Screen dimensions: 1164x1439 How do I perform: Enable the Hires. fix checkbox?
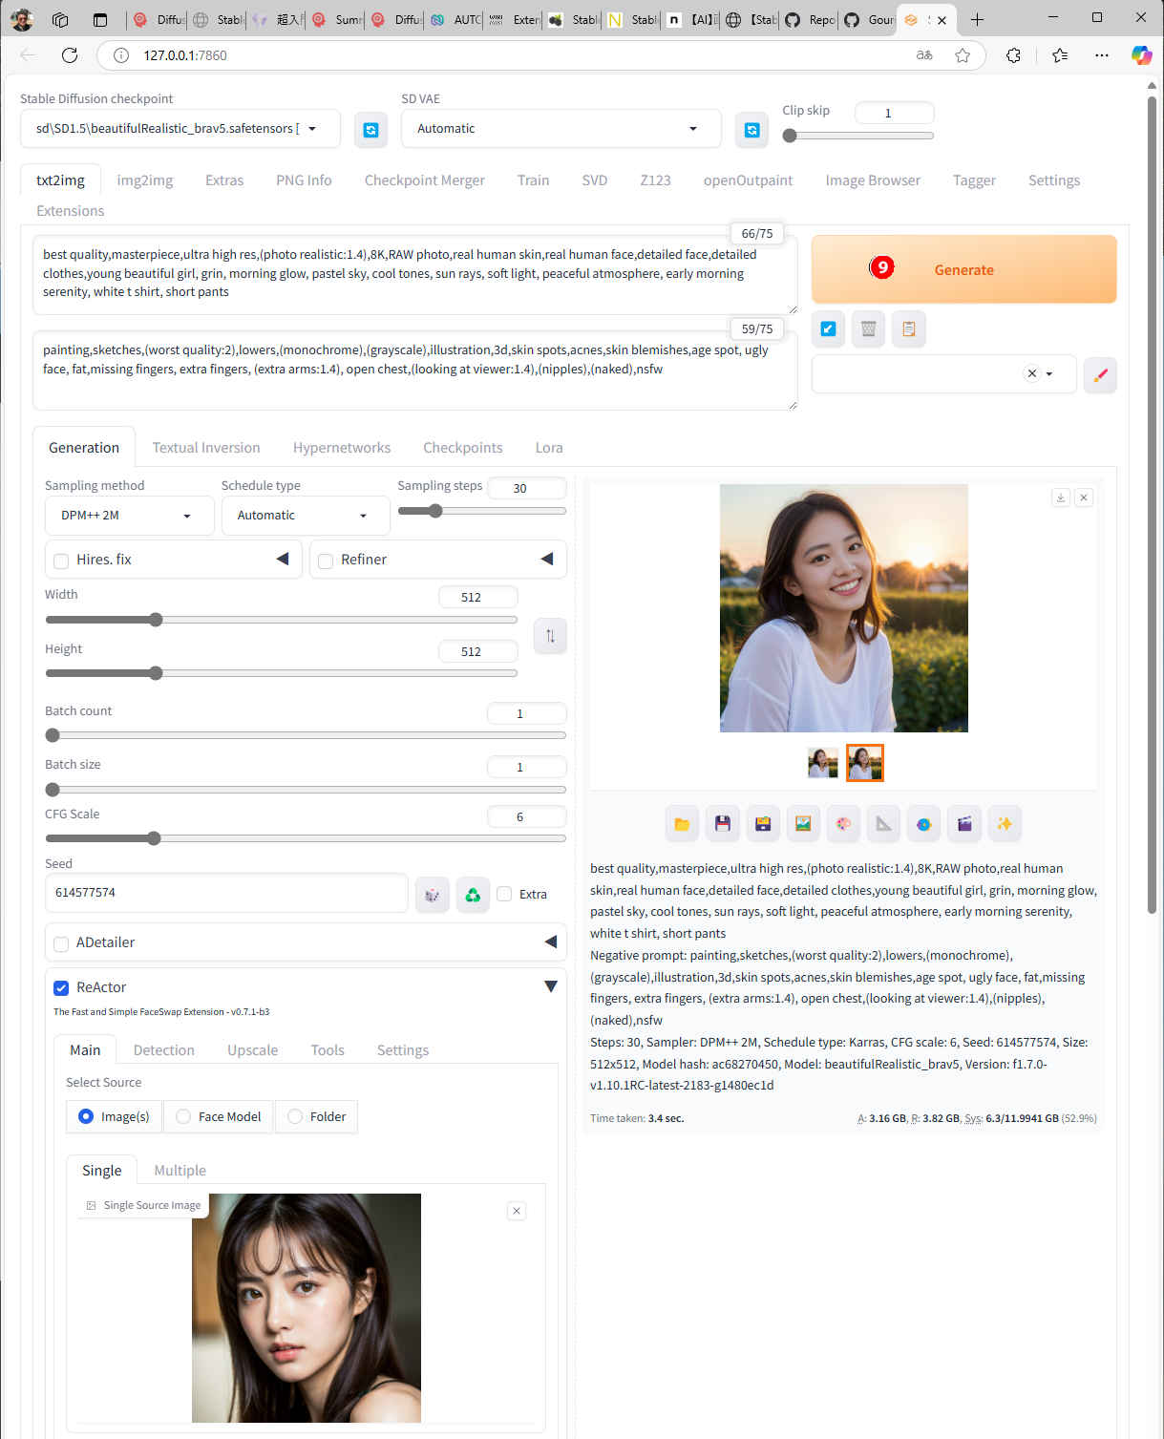pos(62,561)
